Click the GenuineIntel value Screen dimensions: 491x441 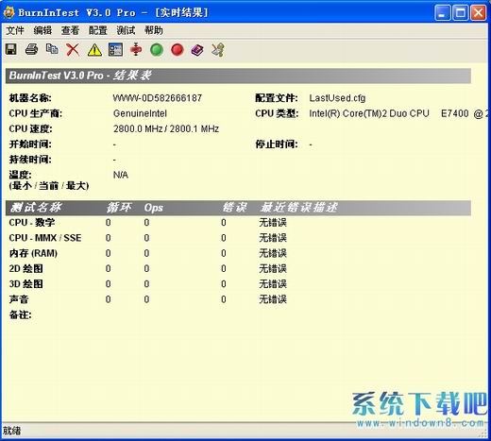click(x=140, y=113)
